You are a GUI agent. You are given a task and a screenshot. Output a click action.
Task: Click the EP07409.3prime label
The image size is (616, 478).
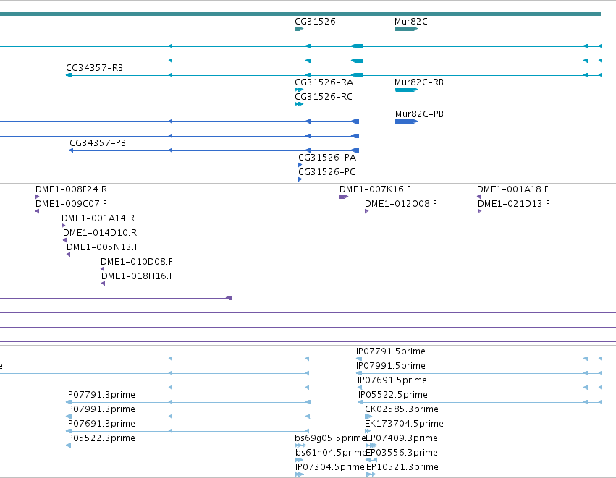(x=402, y=439)
